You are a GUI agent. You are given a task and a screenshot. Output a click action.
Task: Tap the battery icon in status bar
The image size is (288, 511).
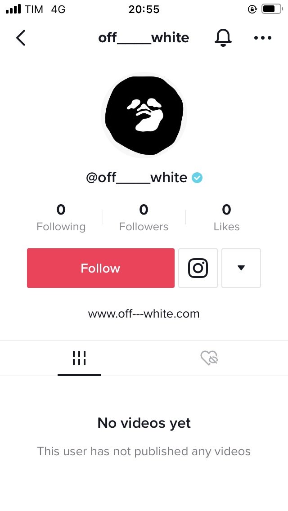pyautogui.click(x=272, y=9)
